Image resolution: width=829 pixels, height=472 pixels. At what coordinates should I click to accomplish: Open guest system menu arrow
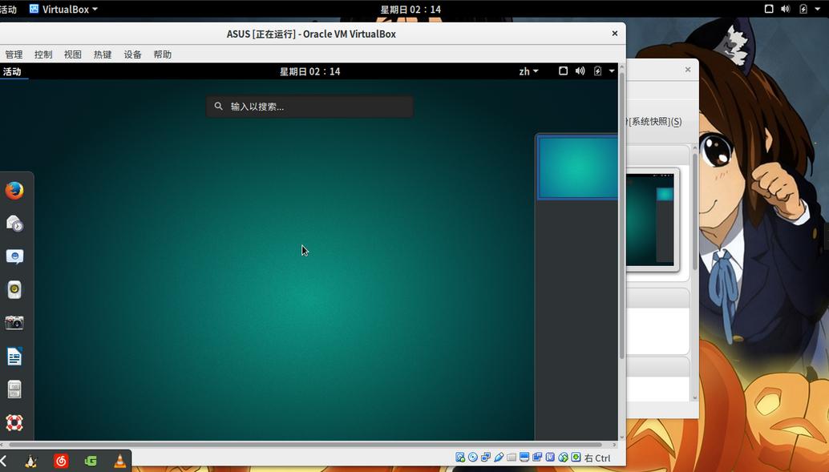pyautogui.click(x=612, y=71)
